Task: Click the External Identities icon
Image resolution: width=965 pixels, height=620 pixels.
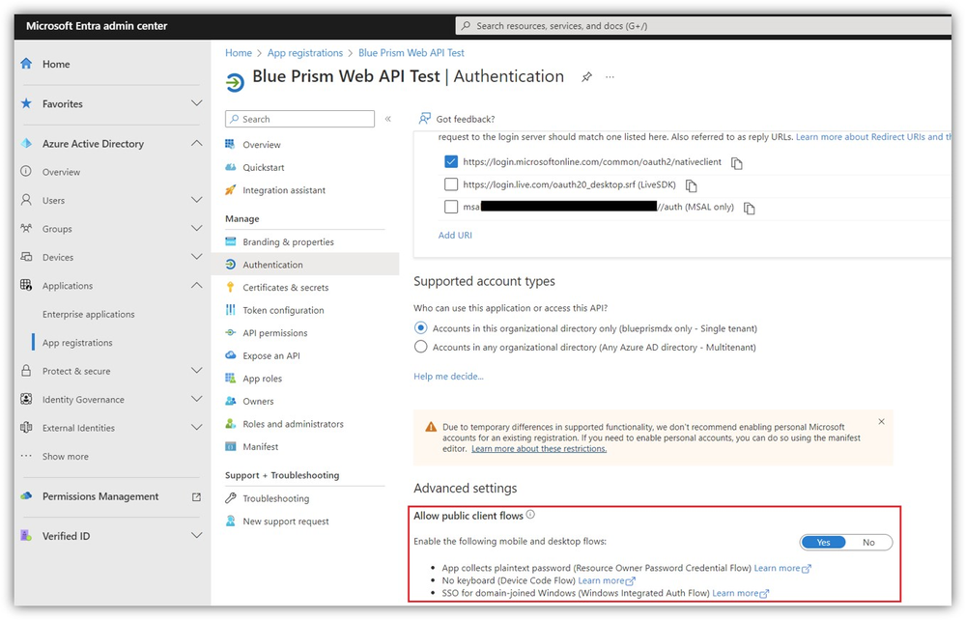Action: 26,427
